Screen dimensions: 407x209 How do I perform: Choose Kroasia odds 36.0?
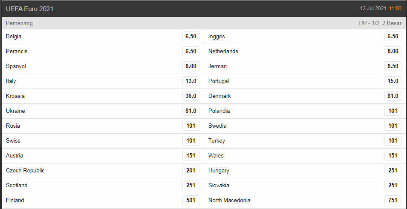click(x=191, y=96)
